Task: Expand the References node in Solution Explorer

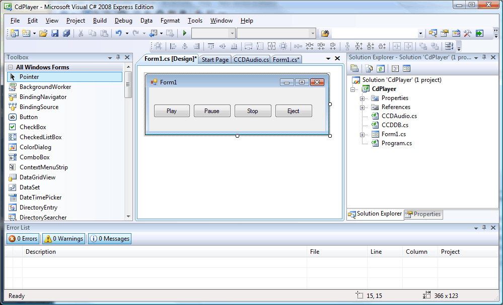Action: pyautogui.click(x=362, y=108)
